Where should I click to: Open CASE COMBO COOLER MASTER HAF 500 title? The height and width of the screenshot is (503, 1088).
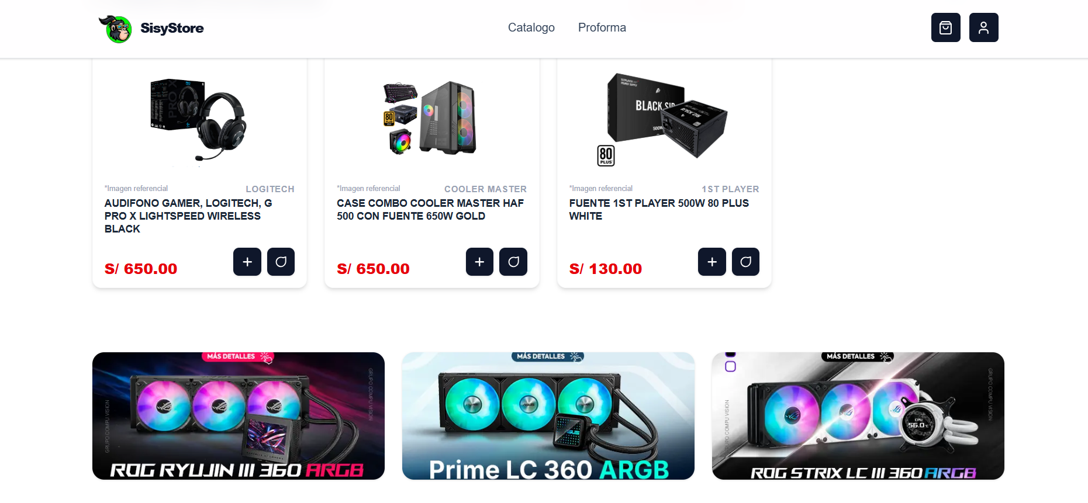click(430, 209)
